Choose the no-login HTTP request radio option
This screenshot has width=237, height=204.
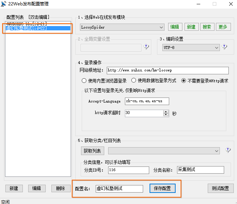click(x=184, y=80)
